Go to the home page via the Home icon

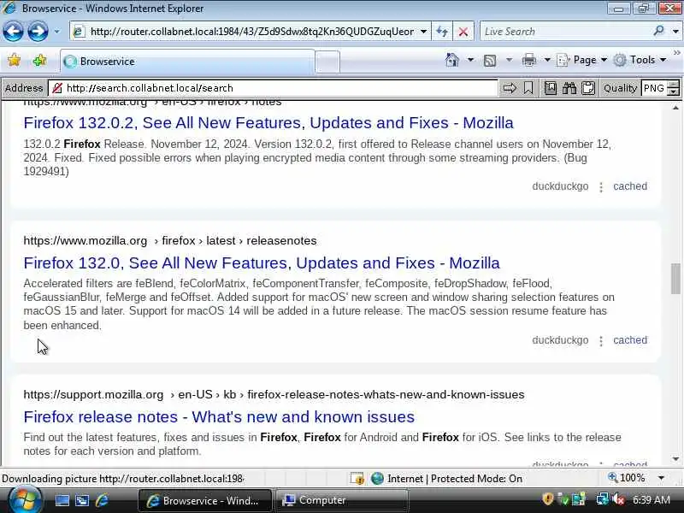(452, 60)
